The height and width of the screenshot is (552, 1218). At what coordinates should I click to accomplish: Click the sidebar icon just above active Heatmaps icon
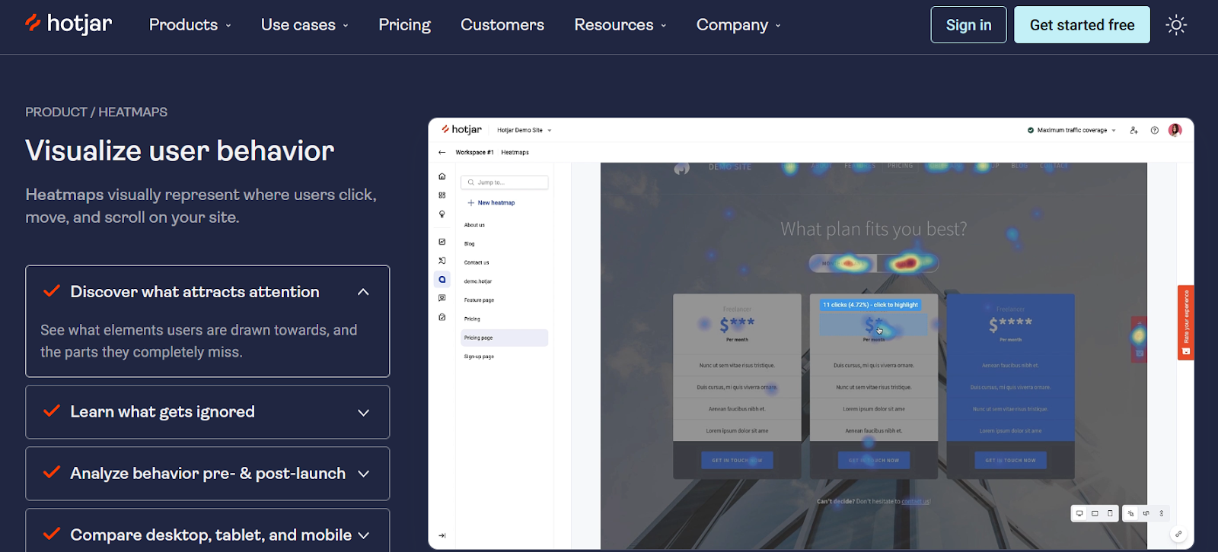tap(442, 261)
